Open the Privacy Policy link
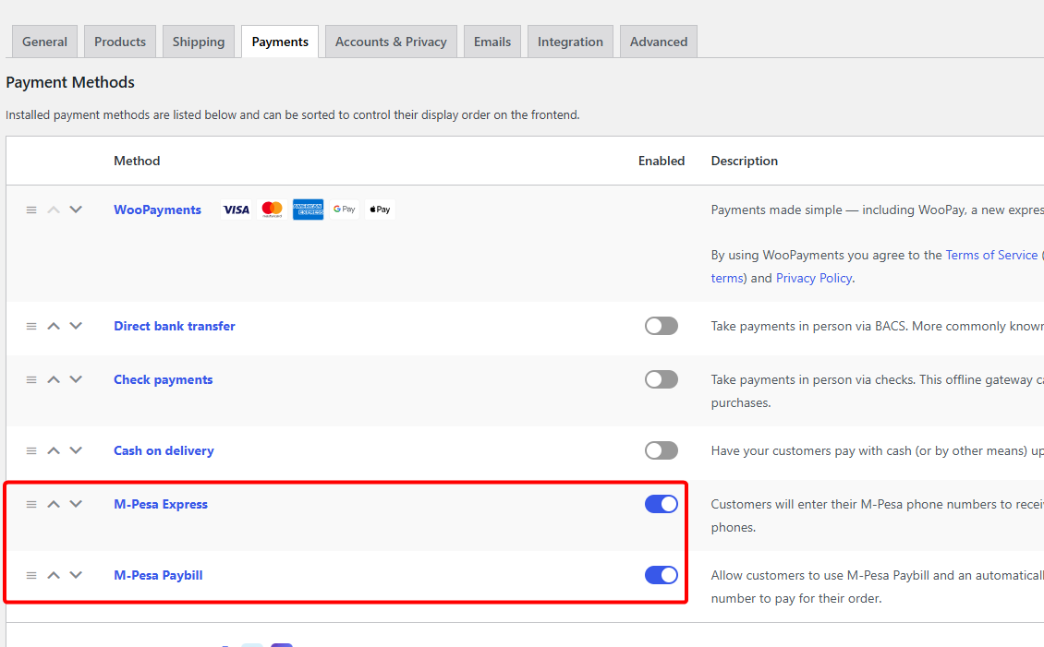 click(x=814, y=278)
